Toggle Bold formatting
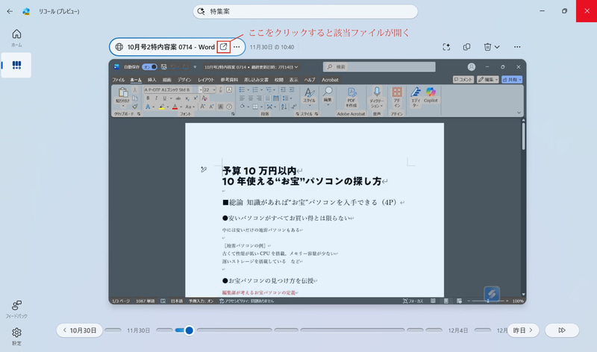 coord(148,98)
